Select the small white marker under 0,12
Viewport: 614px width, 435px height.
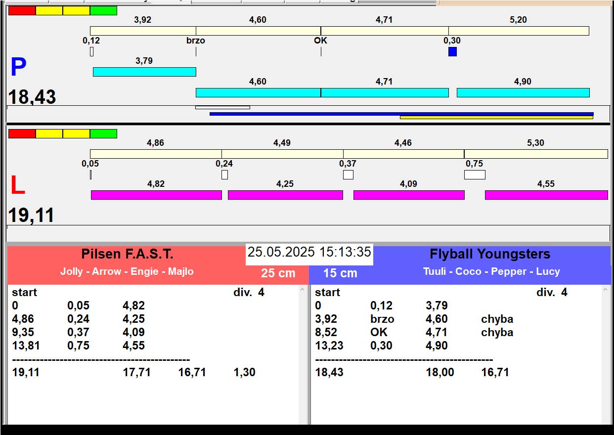point(91,51)
